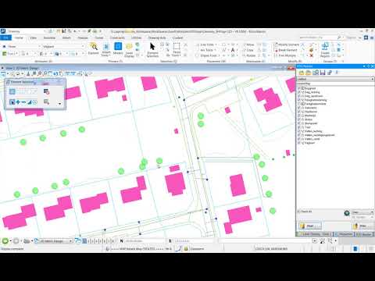375x281 pixels.
Task: Open the File tab
Action: pos(5,37)
